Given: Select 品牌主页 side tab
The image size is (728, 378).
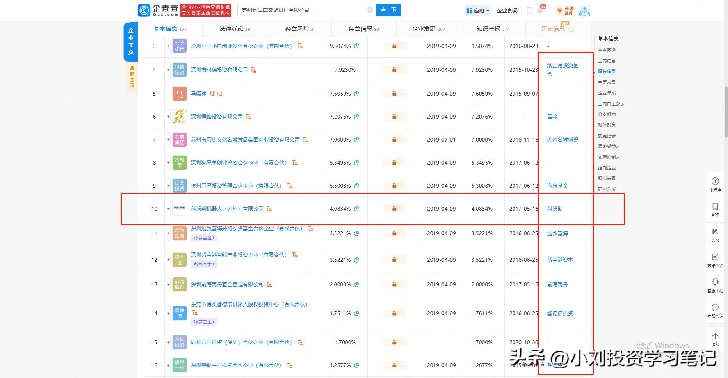Looking at the screenshot, I should [132, 77].
